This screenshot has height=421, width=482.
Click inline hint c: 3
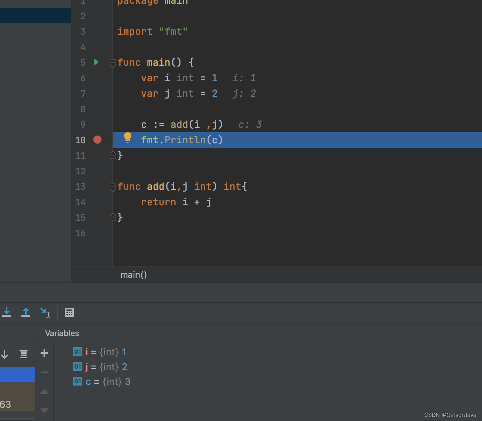(250, 124)
